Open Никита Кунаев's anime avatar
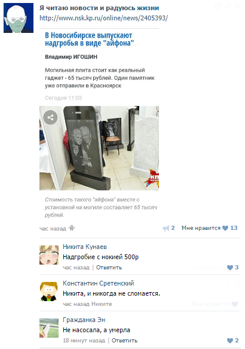Screen dimensions: 245x349 (x=49, y=255)
